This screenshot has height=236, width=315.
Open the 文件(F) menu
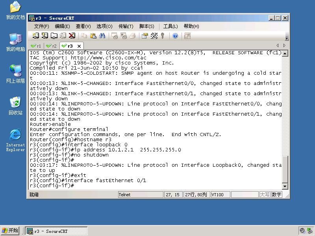(41, 26)
